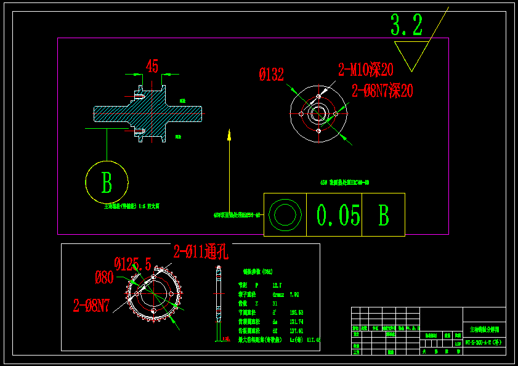Click the "2-Ø8N7" pin hole annotation
The image size is (518, 366).
(x=91, y=306)
